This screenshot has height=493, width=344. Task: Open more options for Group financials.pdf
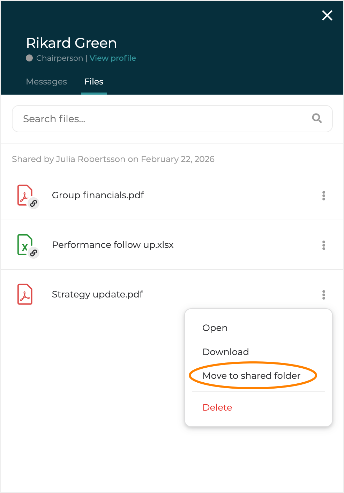[x=324, y=196]
